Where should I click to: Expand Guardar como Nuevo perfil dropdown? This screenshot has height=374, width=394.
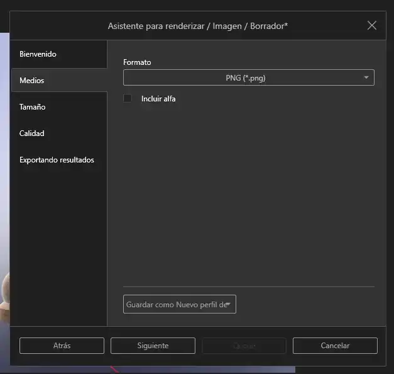(x=180, y=304)
